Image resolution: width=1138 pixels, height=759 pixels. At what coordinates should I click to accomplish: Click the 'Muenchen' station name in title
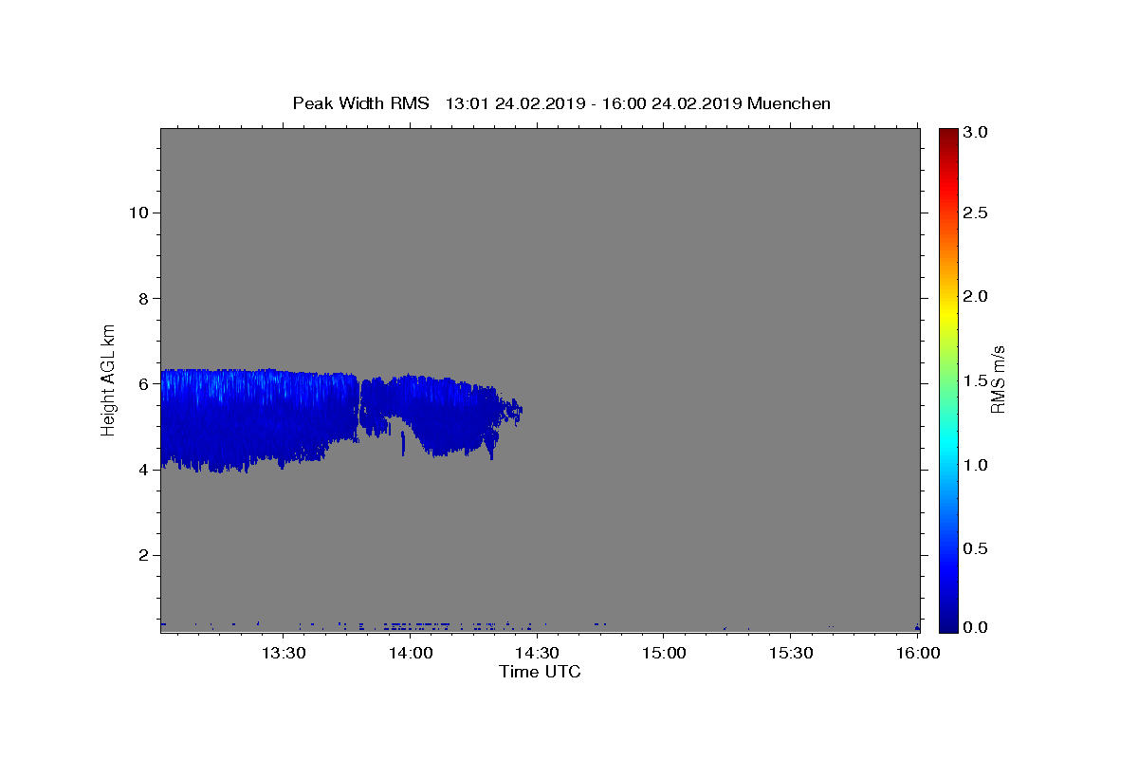789,103
